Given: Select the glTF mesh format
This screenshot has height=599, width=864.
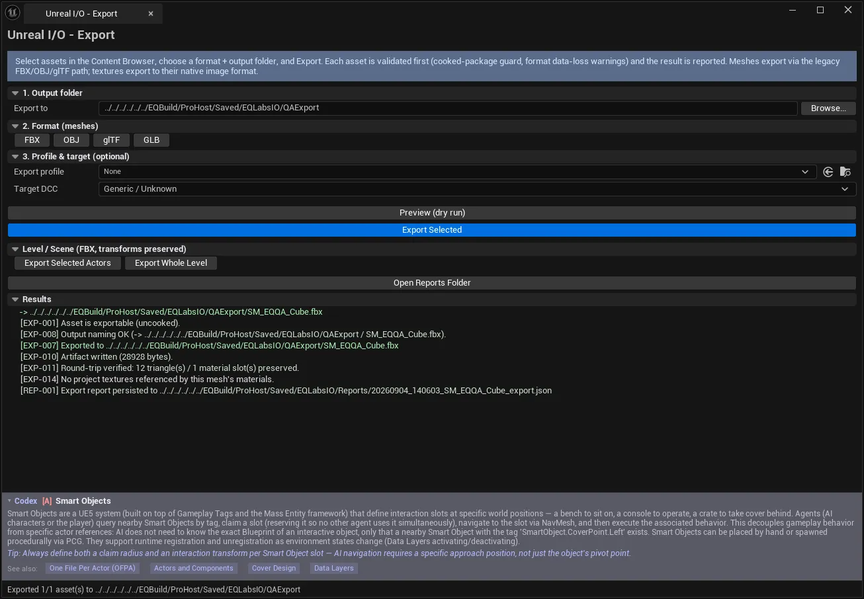Looking at the screenshot, I should (x=111, y=140).
